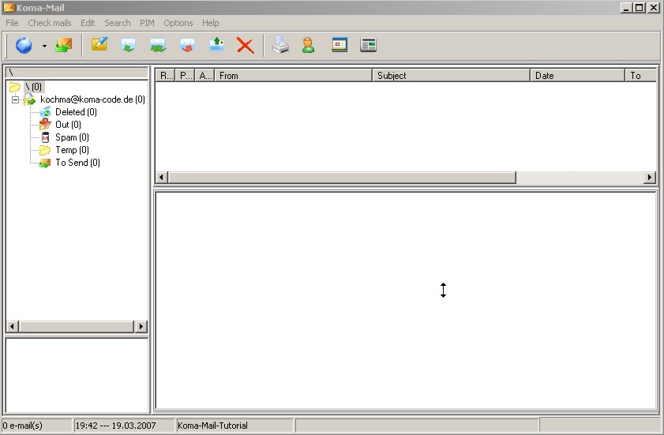Print with the printer icon
Viewport: 664px width, 435px height.
tap(280, 45)
